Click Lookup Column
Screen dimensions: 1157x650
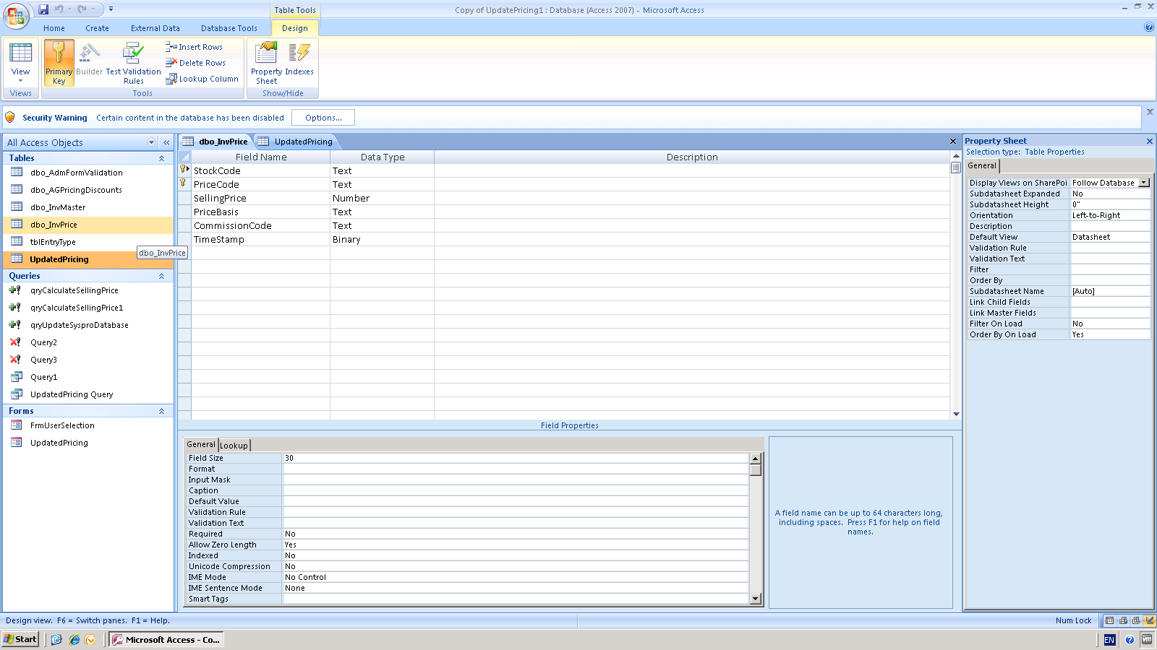click(202, 79)
